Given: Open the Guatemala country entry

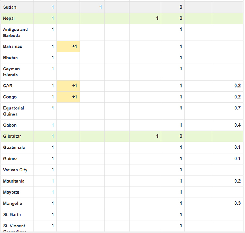Looking at the screenshot, I should 14,147.
